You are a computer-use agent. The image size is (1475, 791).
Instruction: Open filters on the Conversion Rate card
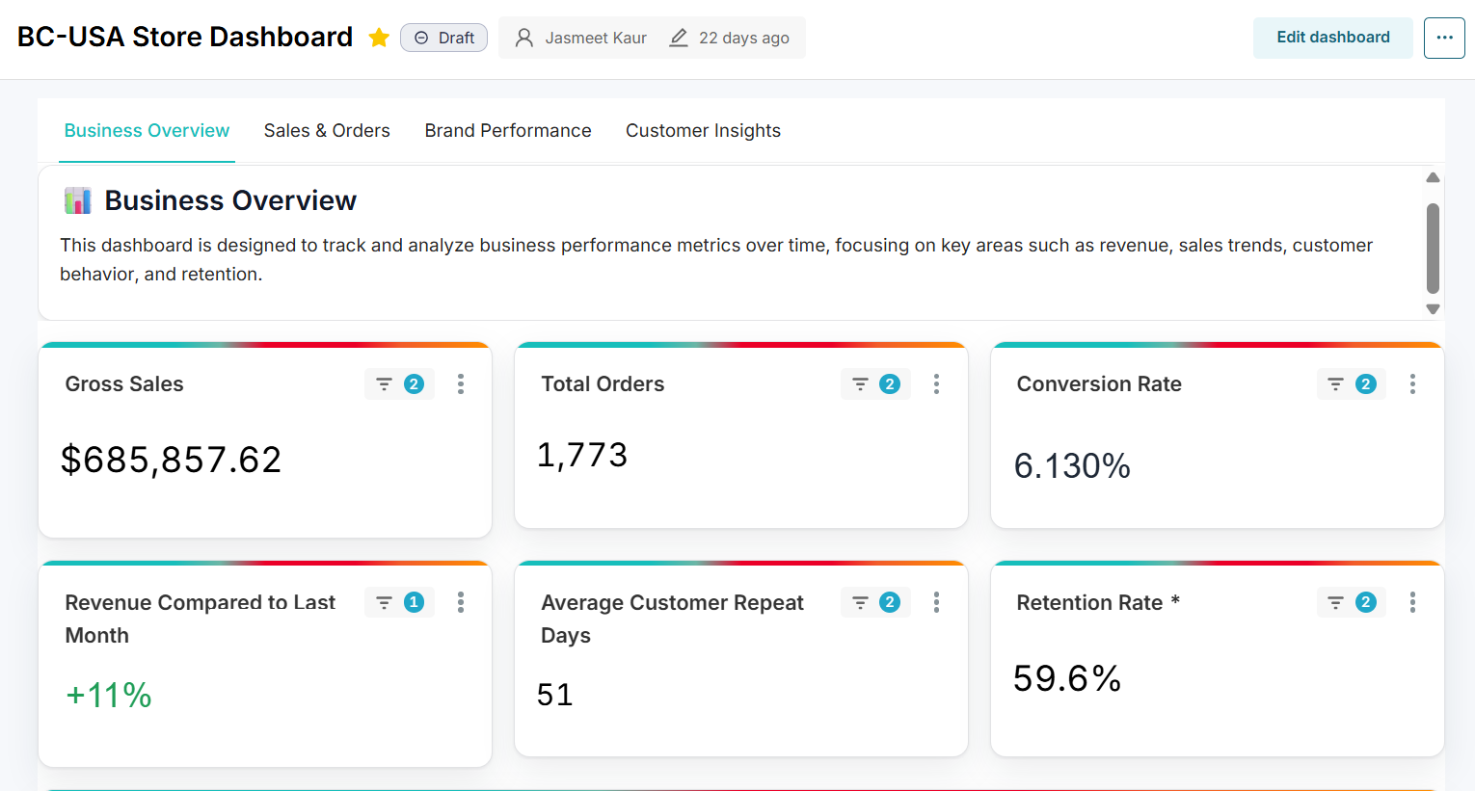tap(1352, 384)
